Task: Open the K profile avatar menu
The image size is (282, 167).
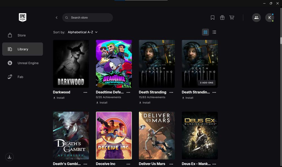Action: point(270,17)
